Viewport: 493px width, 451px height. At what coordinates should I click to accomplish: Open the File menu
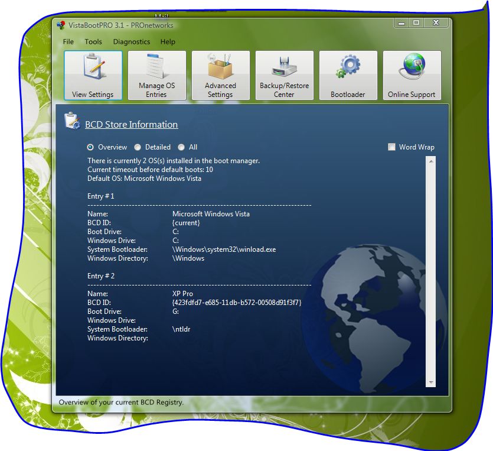point(68,42)
